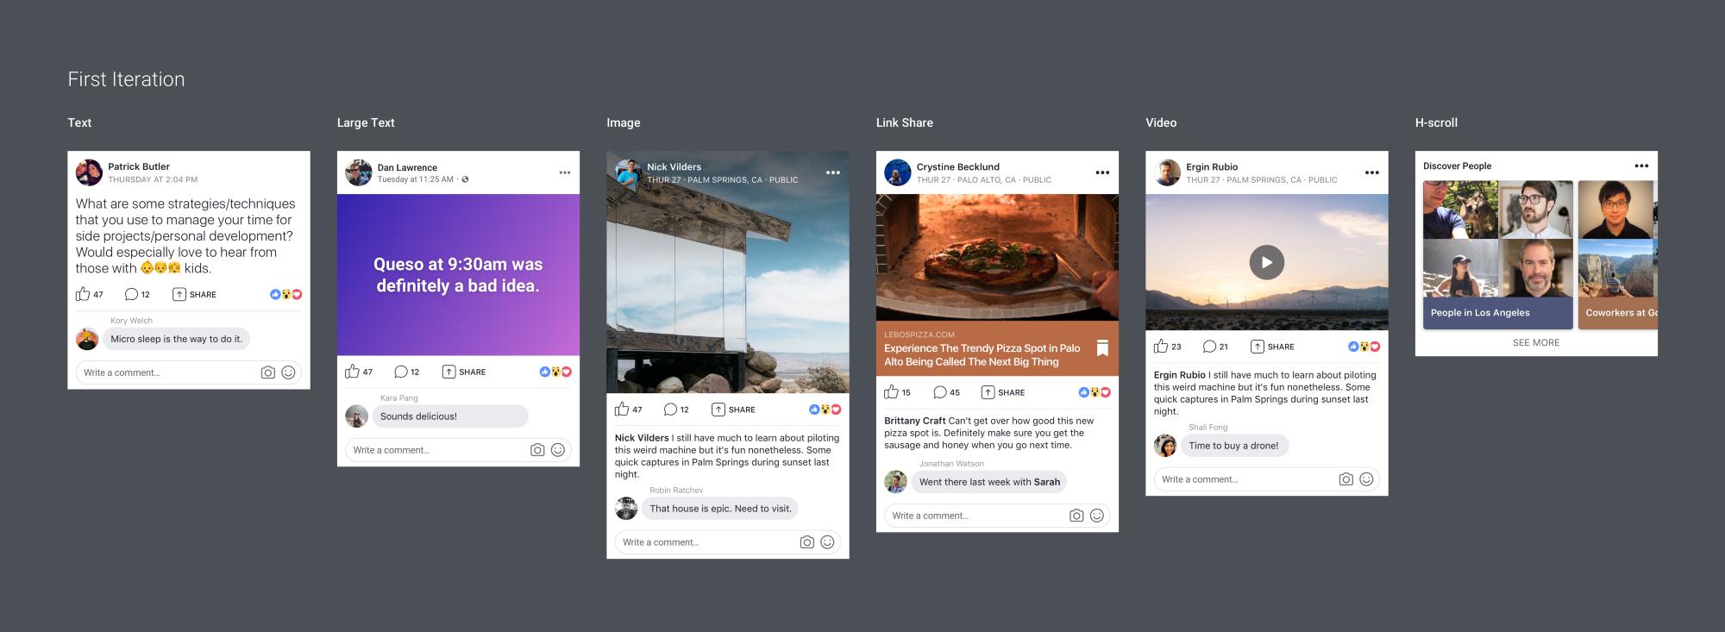Screen dimensions: 1725x632
Task: Like Ergin Rubio's video post
Action: point(1161,347)
